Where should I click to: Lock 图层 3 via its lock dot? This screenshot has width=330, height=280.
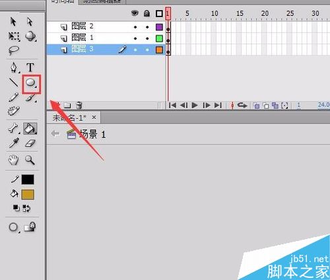[x=147, y=50]
